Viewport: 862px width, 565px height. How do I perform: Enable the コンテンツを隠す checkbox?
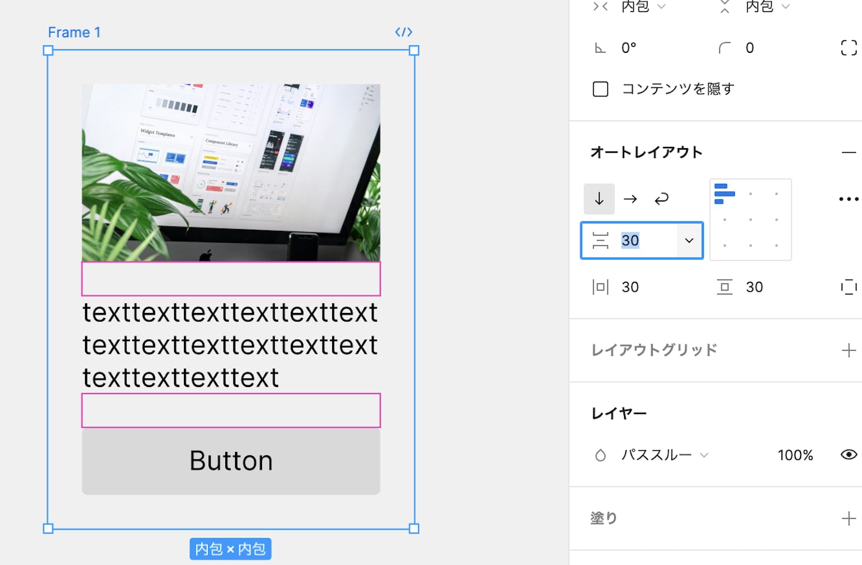[601, 89]
